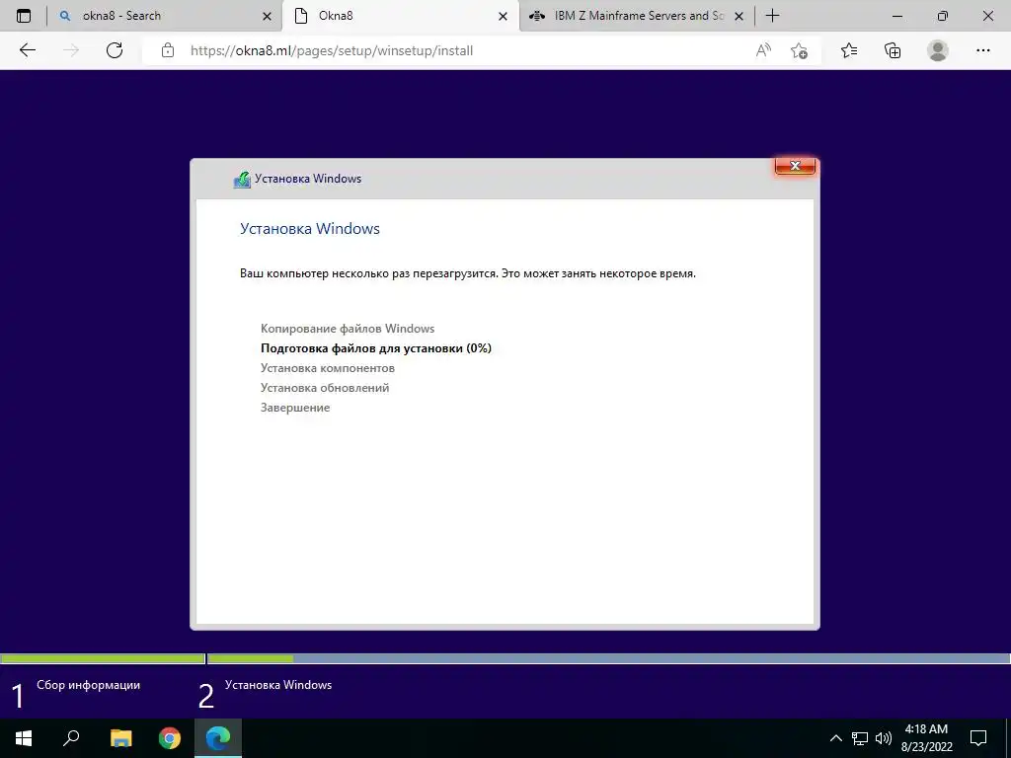This screenshot has height=758, width=1011.
Task: Open the clock showing 4:18 AM
Action: point(926,738)
